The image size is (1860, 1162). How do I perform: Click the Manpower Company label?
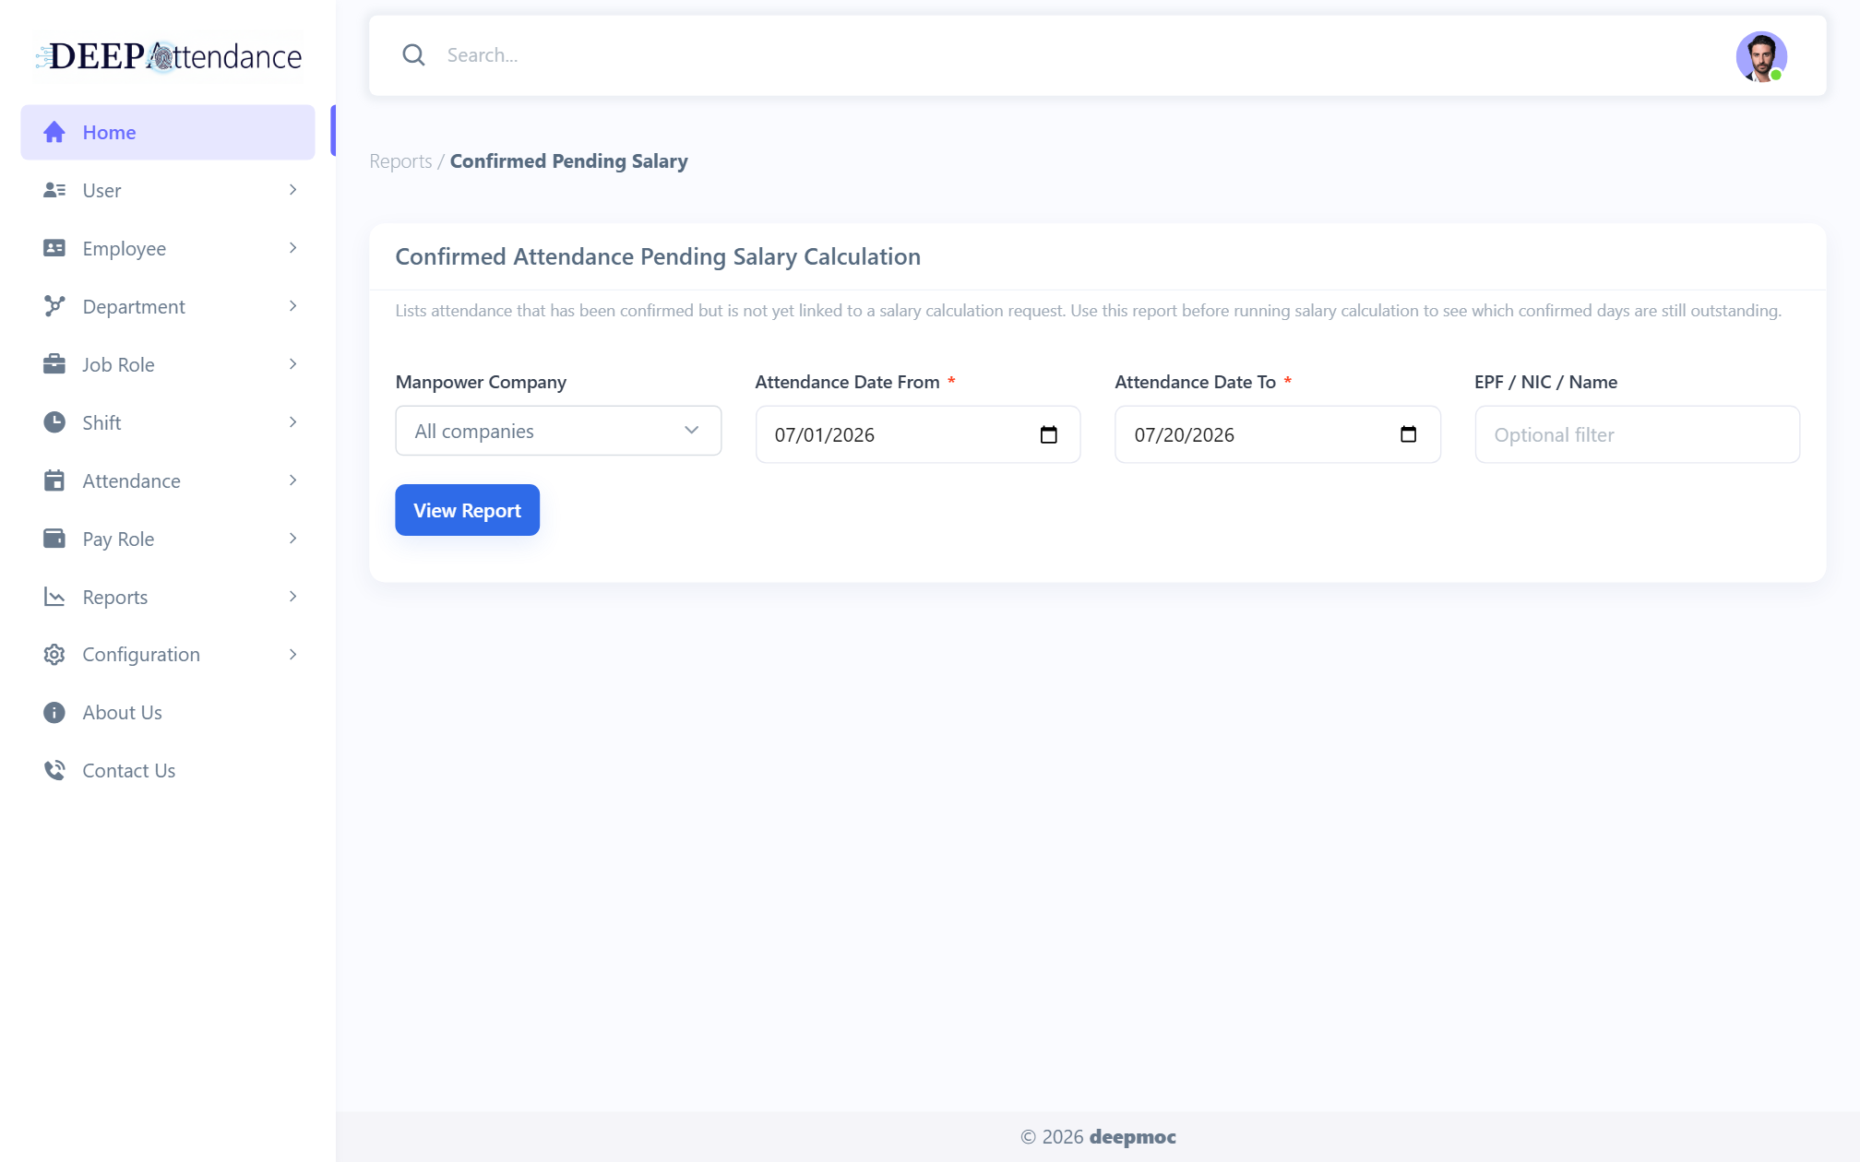pos(481,382)
